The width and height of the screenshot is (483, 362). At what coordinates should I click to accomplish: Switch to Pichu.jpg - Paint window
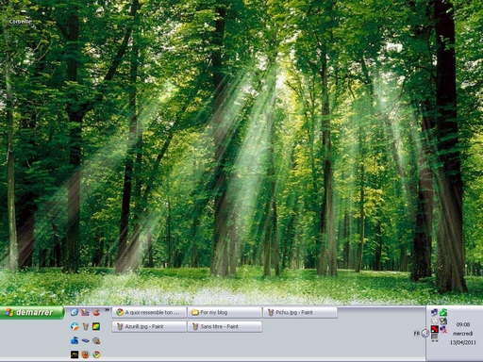pos(300,312)
